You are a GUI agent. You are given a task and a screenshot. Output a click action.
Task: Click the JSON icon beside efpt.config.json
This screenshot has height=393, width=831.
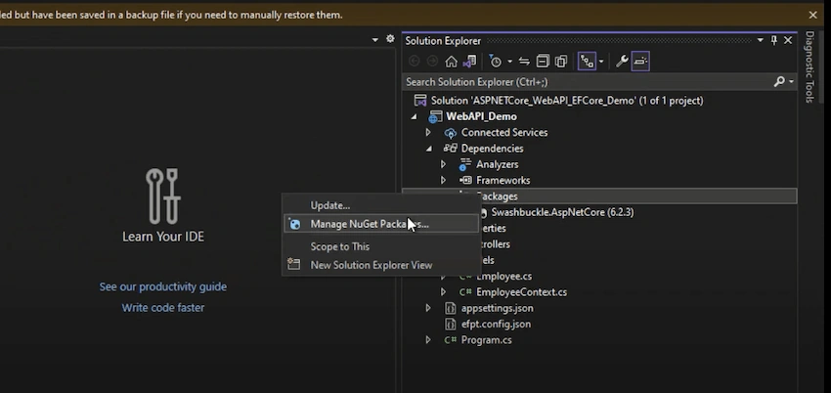tap(451, 325)
